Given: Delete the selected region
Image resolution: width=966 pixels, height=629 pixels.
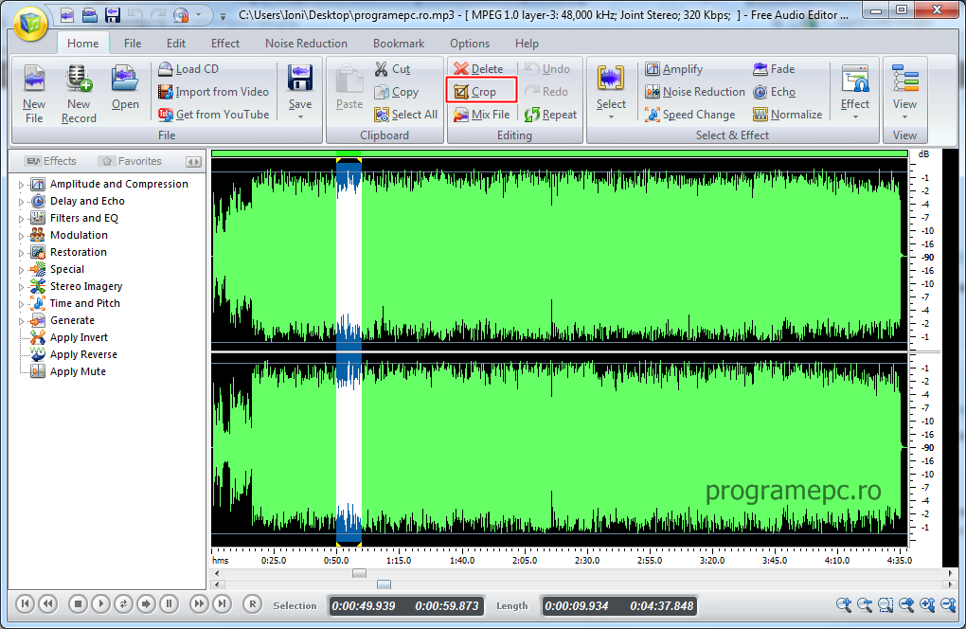Looking at the screenshot, I should pyautogui.click(x=478, y=69).
